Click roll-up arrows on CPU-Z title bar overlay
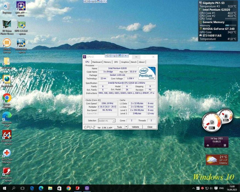Image resolution: width=240 pixels, height=192 pixels. point(126,56)
